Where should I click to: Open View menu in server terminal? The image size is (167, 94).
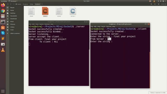37,24
